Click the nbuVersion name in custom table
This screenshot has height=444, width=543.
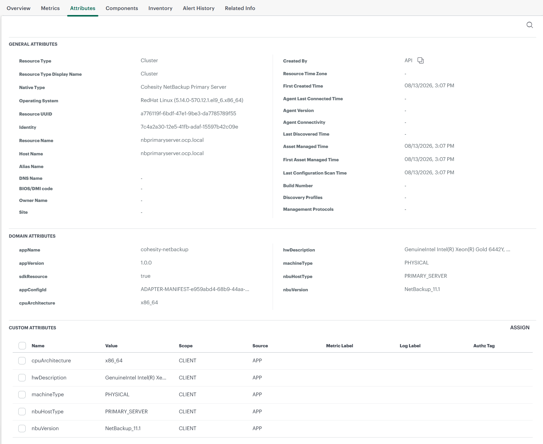45,428
